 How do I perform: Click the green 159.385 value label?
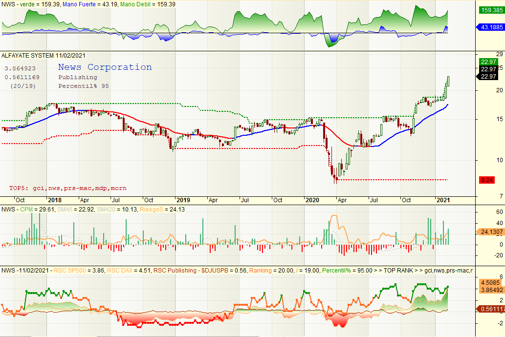tap(491, 10)
